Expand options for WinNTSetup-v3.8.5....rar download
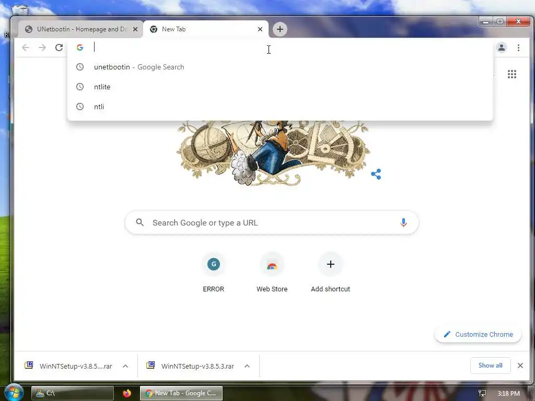 click(125, 366)
